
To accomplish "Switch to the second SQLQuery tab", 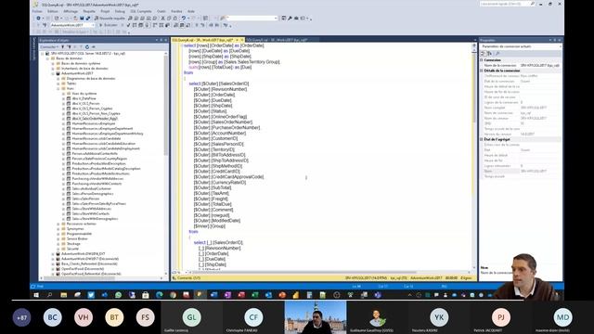I will click(x=277, y=40).
